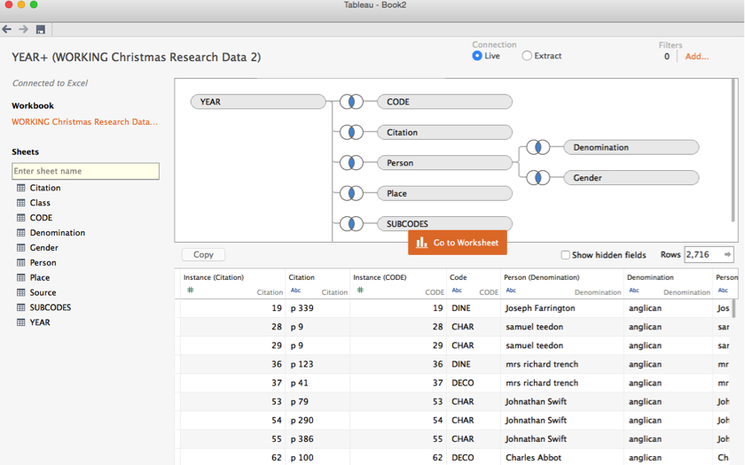
Task: Open the join icon before SUBCODES
Action: (351, 223)
